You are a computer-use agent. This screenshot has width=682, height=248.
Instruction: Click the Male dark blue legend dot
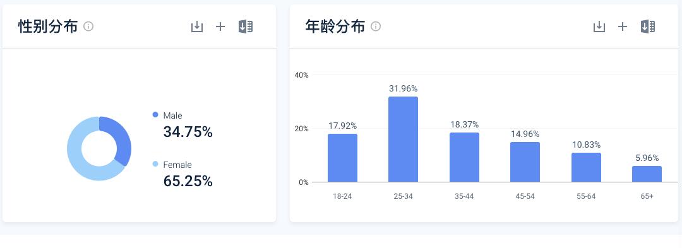tap(155, 115)
